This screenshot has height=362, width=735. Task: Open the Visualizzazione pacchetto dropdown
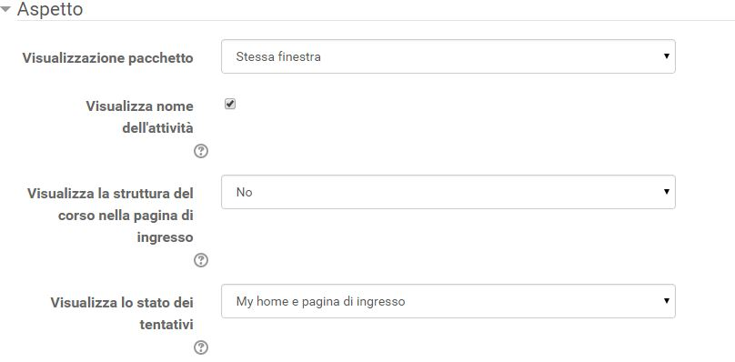click(448, 56)
